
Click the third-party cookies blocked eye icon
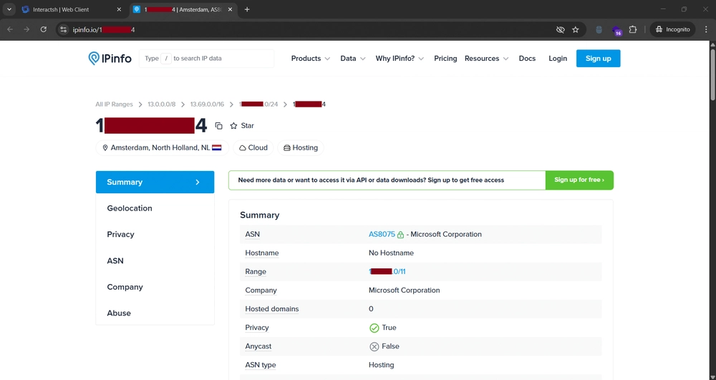[x=561, y=29]
